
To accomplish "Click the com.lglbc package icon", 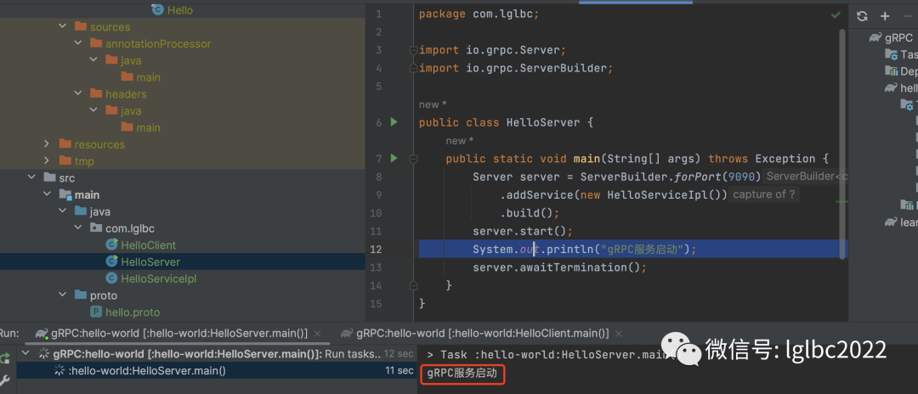I will click(x=95, y=228).
